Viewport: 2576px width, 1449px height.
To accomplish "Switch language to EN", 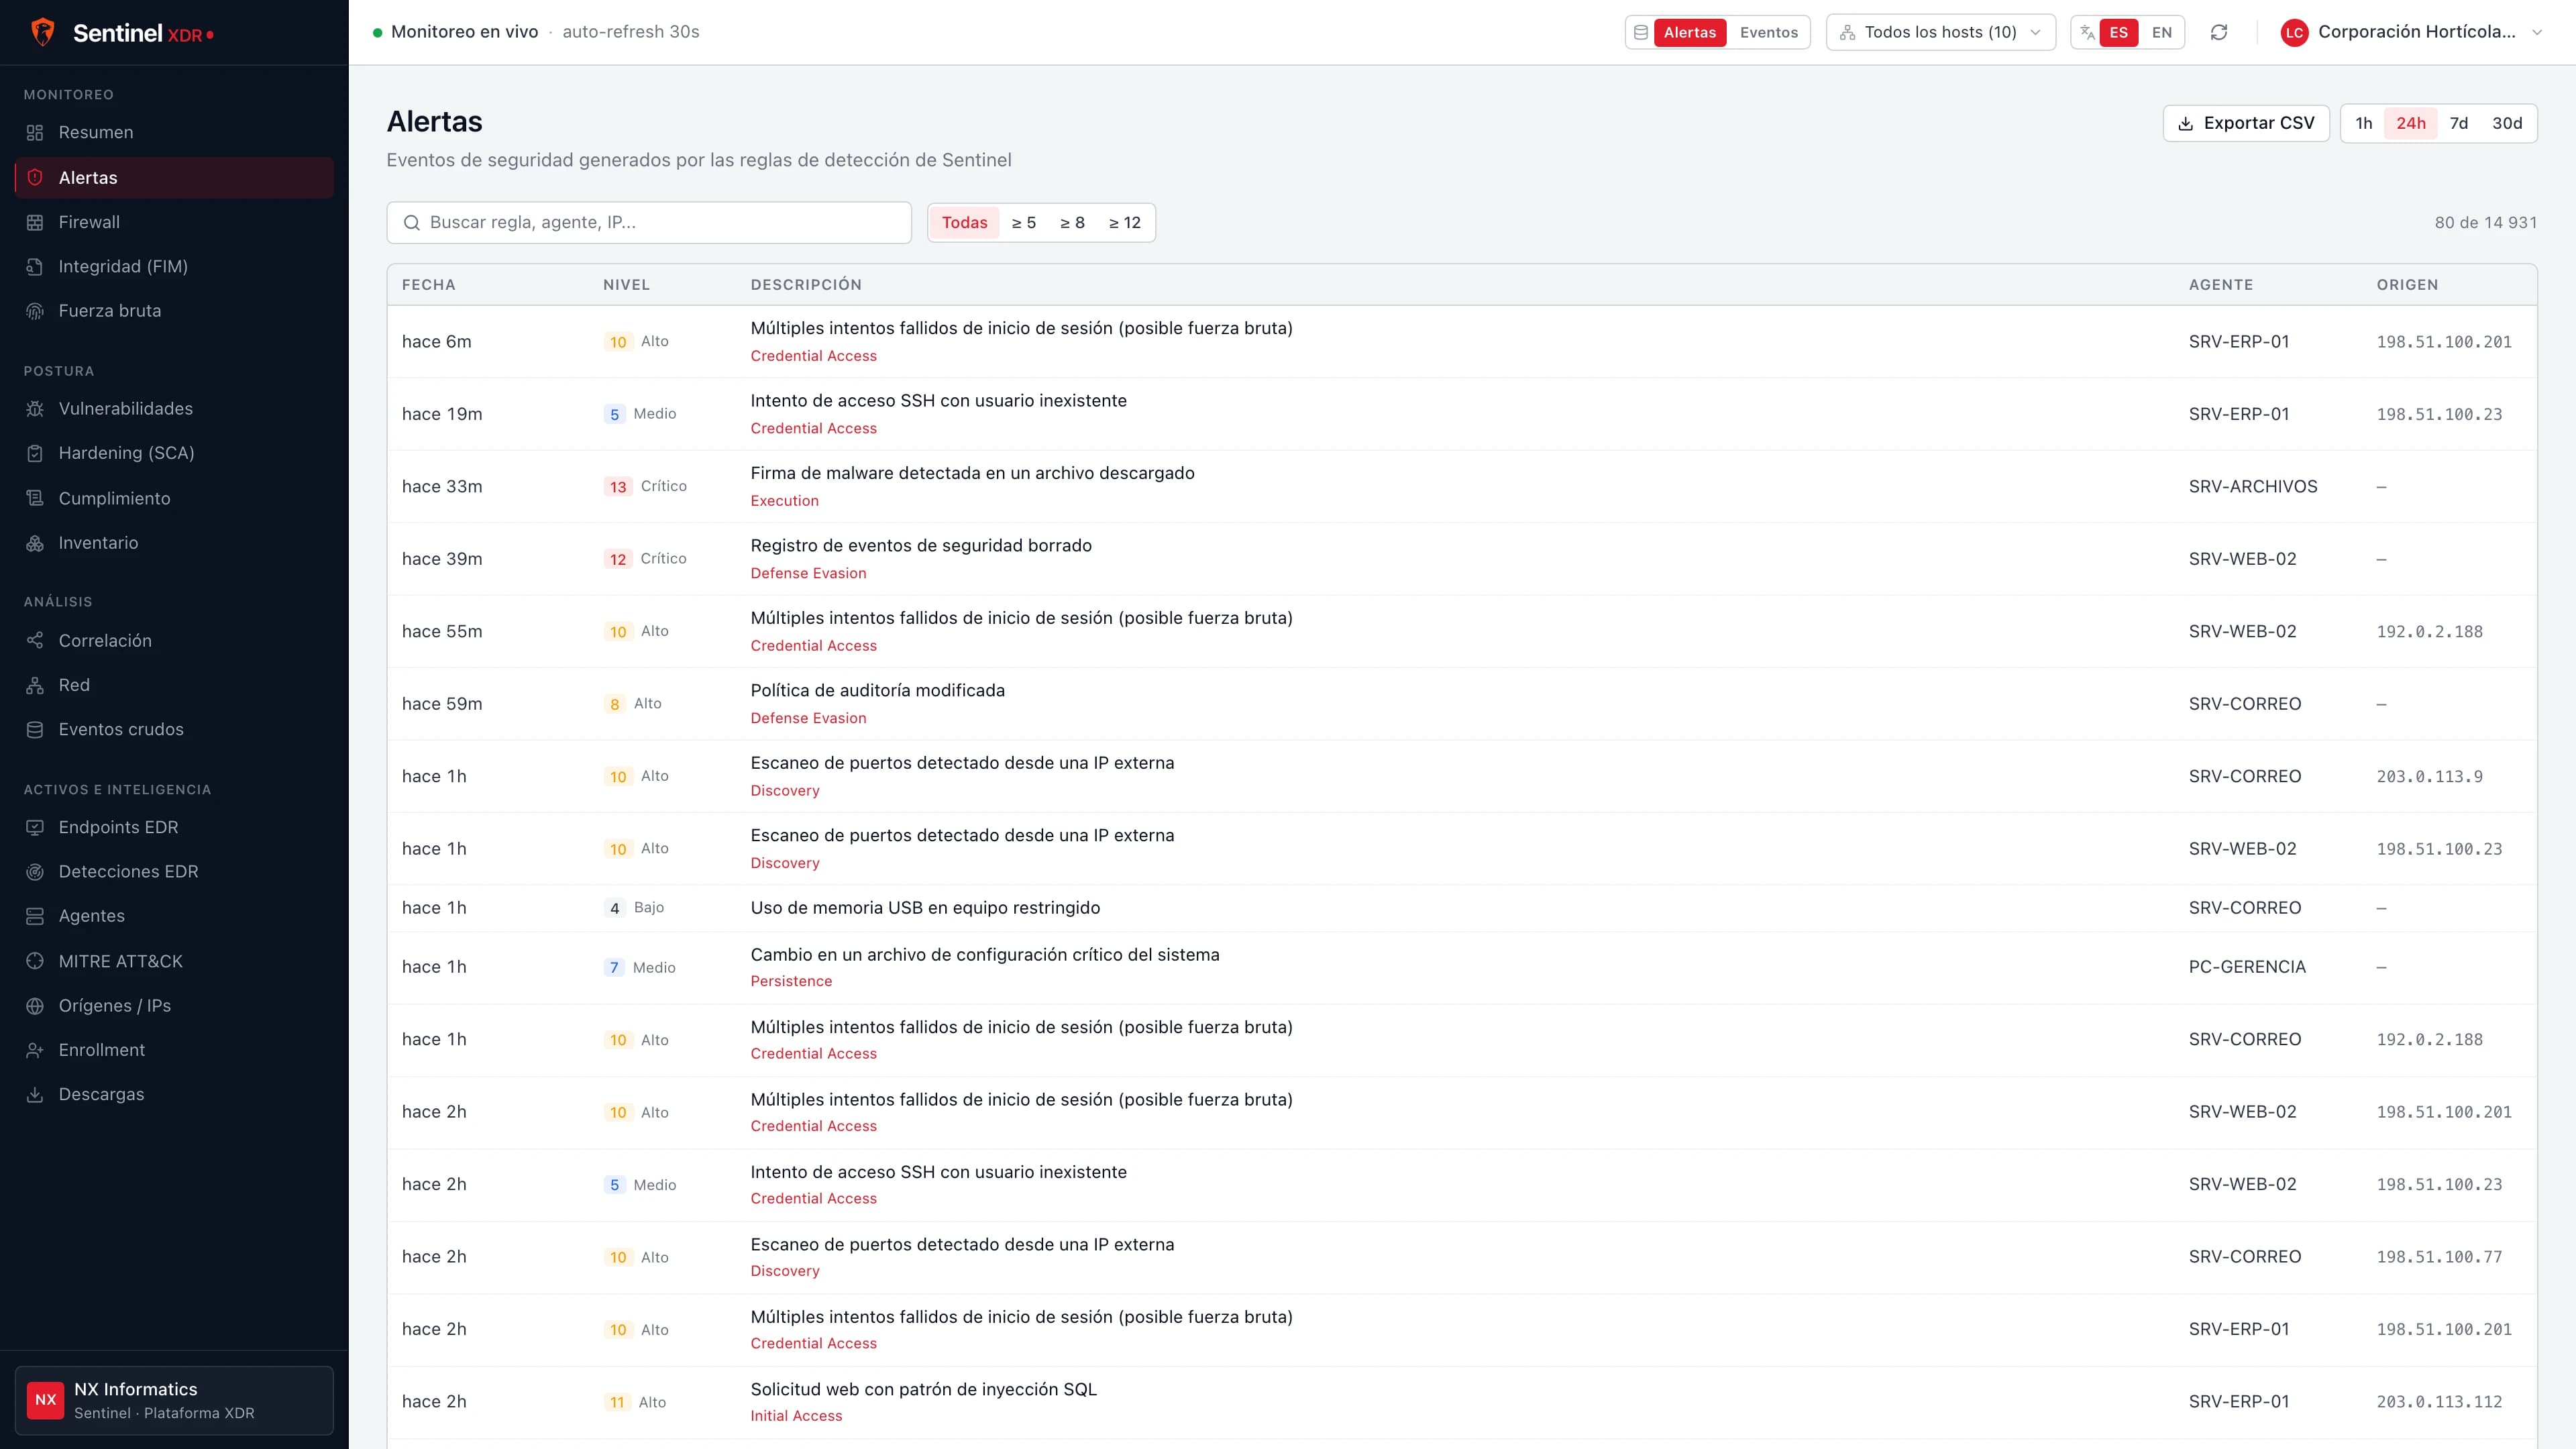I will 2161,32.
